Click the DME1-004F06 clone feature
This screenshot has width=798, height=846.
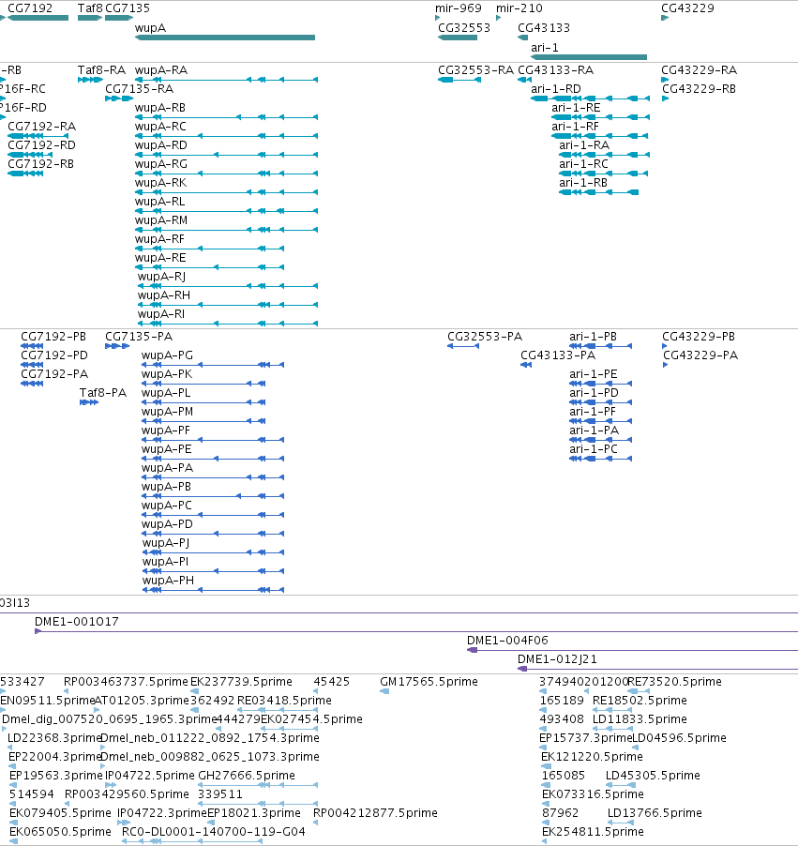tap(632, 650)
